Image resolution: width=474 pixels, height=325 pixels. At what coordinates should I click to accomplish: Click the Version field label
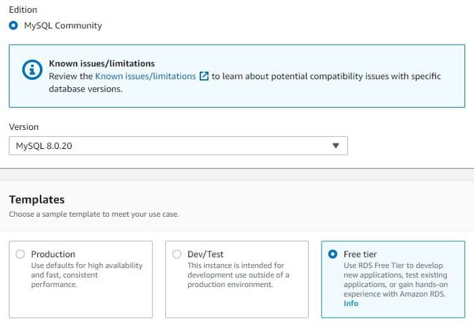click(24, 127)
